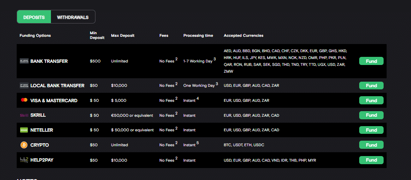The width and height of the screenshot is (411, 180).
Task: Click Bank Transfer's Unlimited max deposit
Action: pos(119,61)
